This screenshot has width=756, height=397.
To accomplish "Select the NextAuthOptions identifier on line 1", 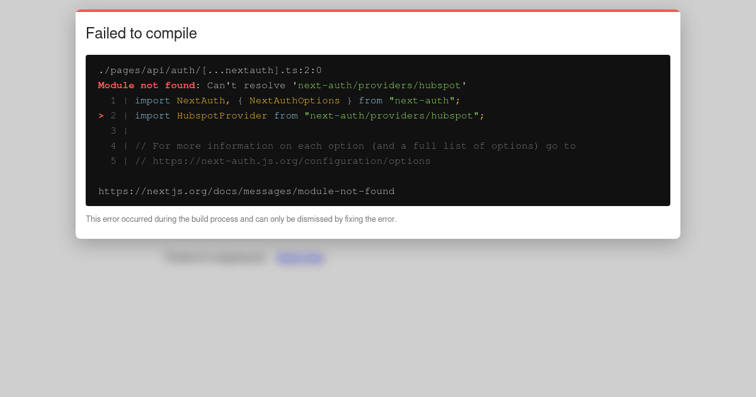I will pyautogui.click(x=295, y=100).
